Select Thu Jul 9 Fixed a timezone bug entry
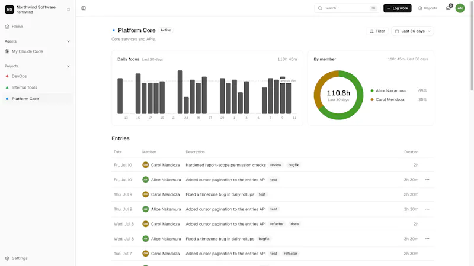This screenshot has height=266, width=474. click(273, 194)
